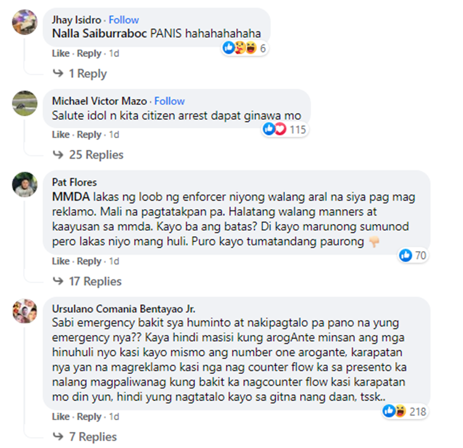
Task: Follow Michael Victor Mazo
Action: 170,101
